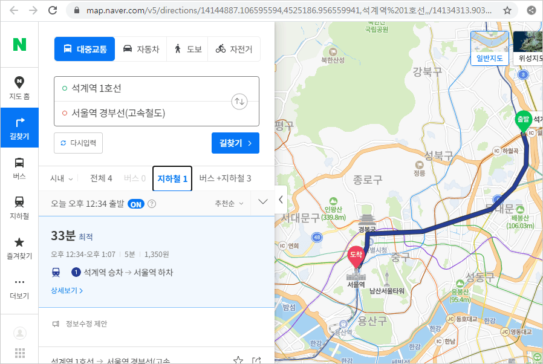
Task: Click the origin field 석계역 1호선
Action: 157,89
